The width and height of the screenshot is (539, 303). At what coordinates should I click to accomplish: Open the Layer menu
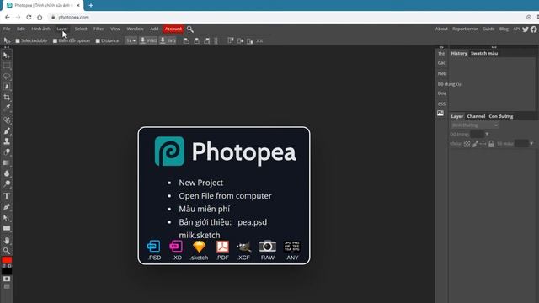(x=62, y=29)
